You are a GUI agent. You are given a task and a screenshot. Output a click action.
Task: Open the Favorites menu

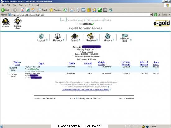pos(23,5)
